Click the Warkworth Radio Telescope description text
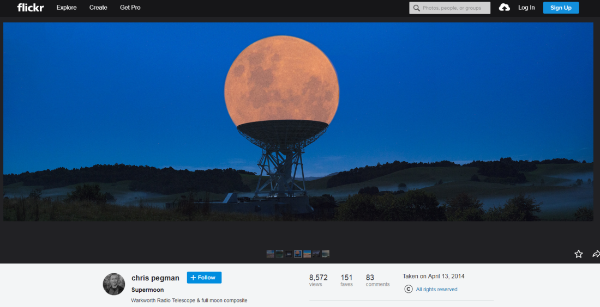Screen dimensions: 600x307 189,300
